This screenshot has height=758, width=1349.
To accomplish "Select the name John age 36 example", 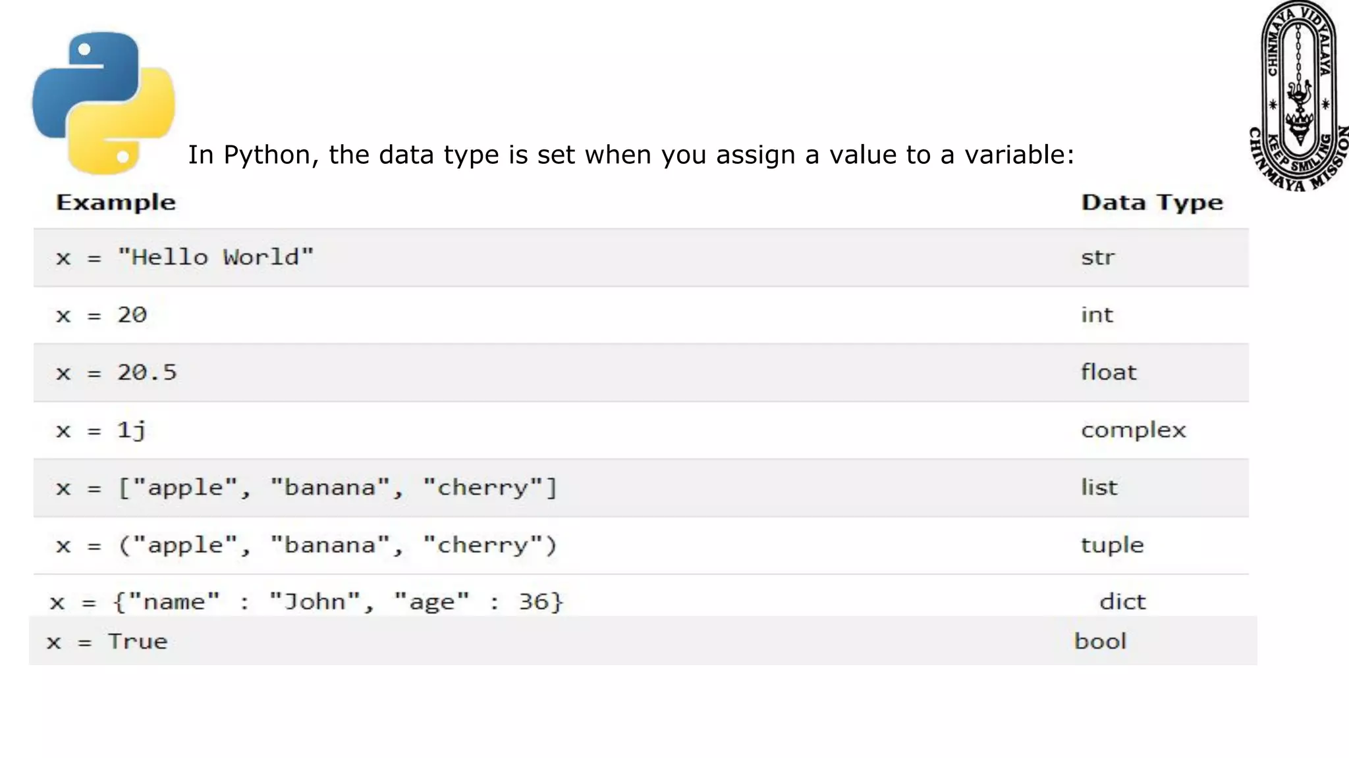I will pyautogui.click(x=306, y=602).
